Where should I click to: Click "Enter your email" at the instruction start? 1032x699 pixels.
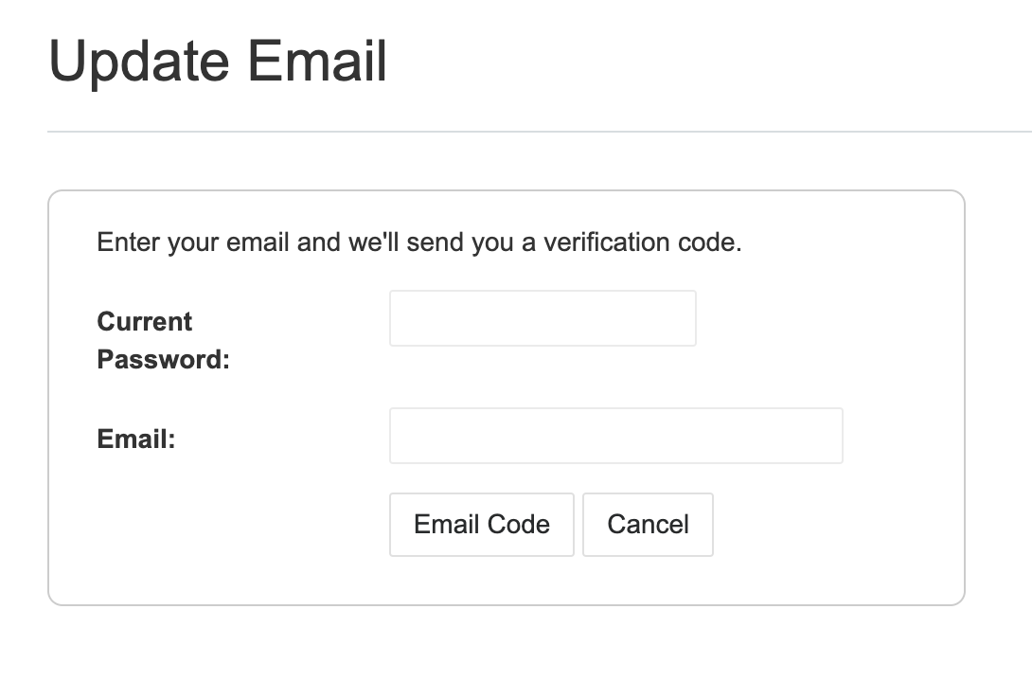coord(193,242)
